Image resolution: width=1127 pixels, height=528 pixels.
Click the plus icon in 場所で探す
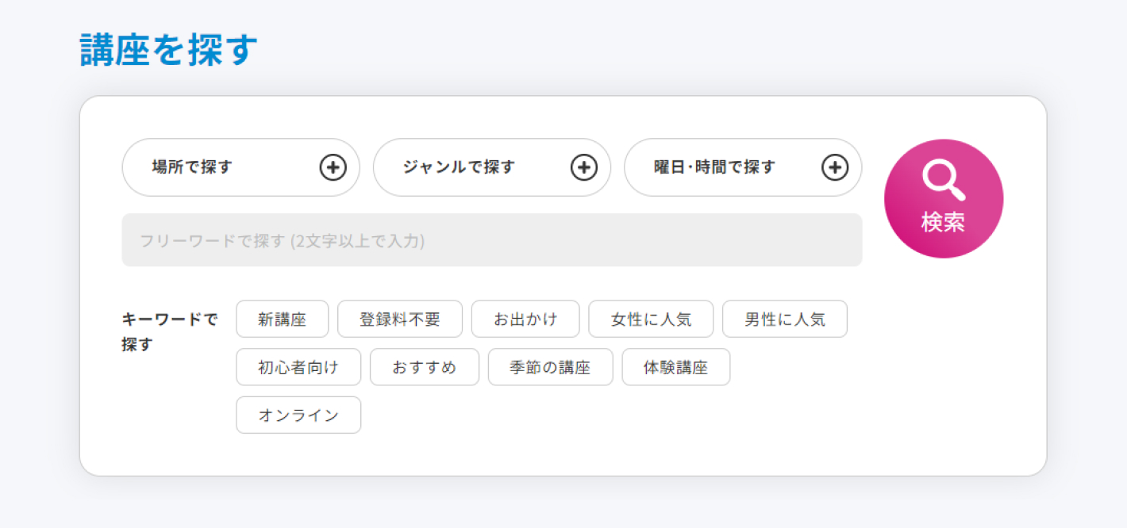333,167
